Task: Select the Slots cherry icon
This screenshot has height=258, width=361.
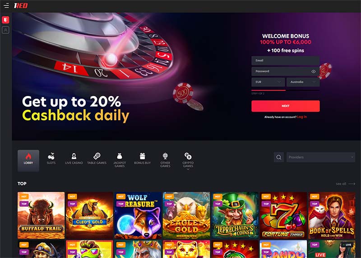Action: 51,156
